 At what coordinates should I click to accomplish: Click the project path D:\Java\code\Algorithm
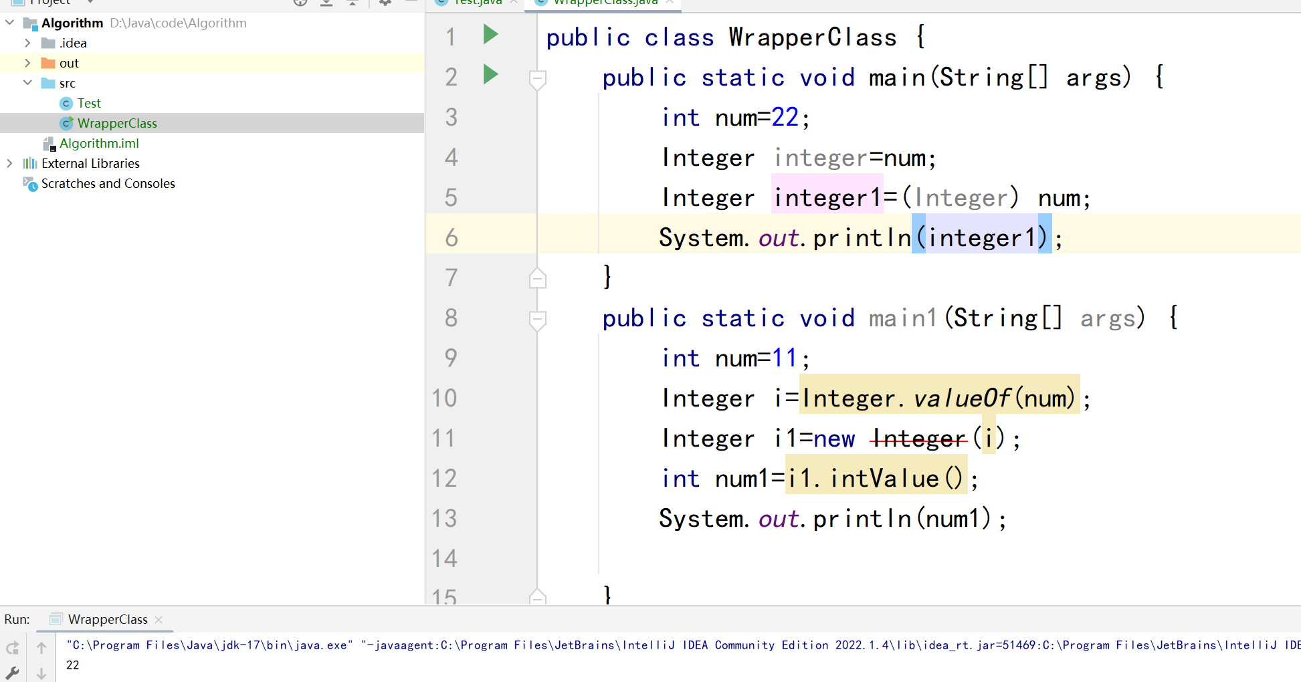[x=178, y=23]
